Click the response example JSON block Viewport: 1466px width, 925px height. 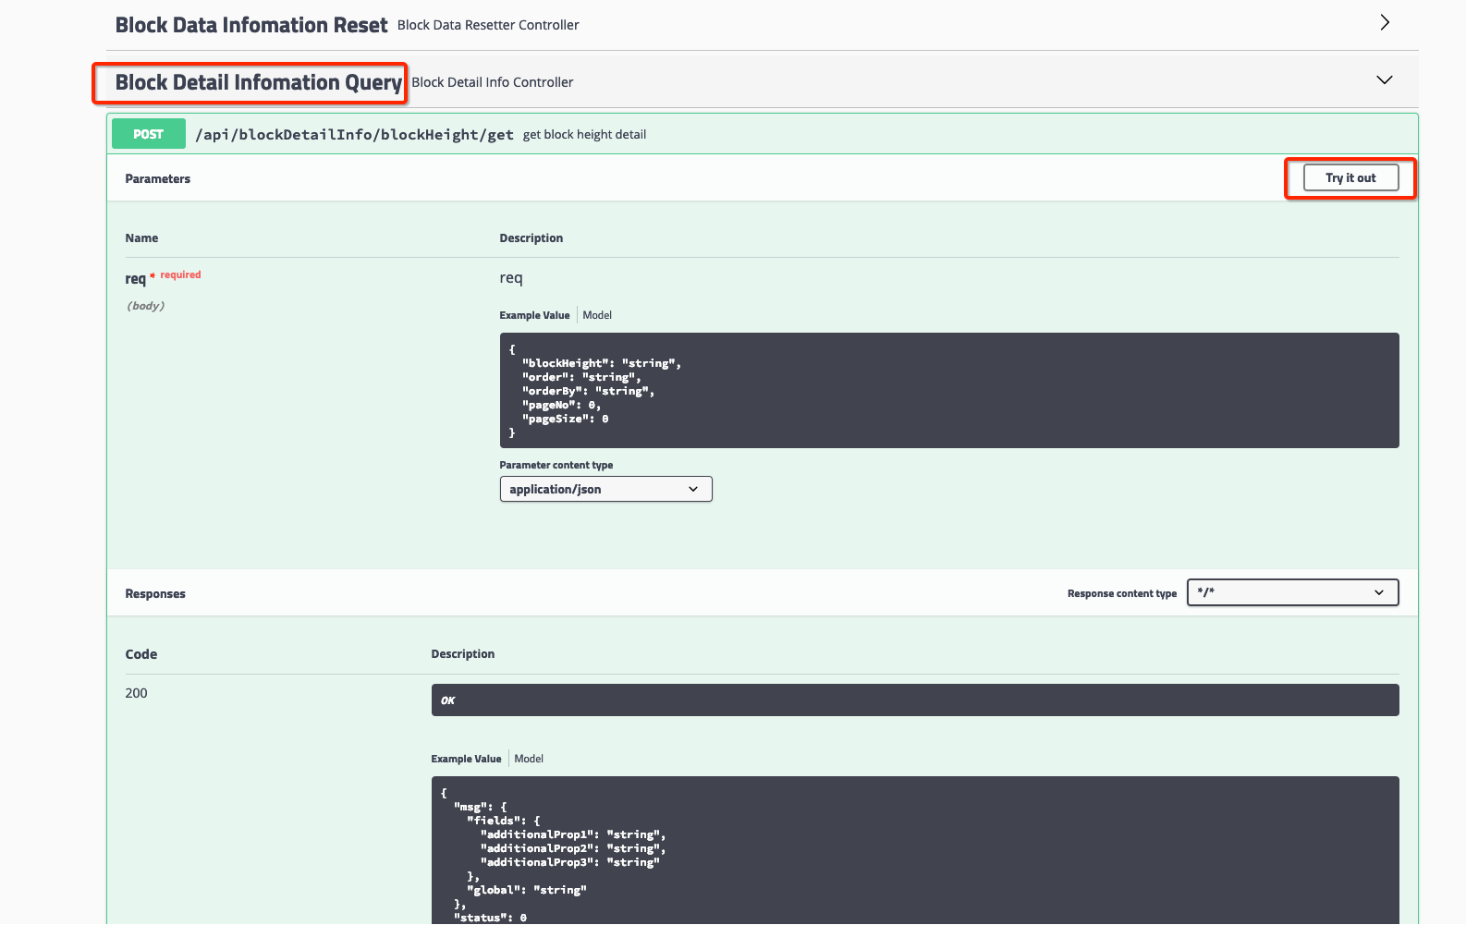(914, 850)
